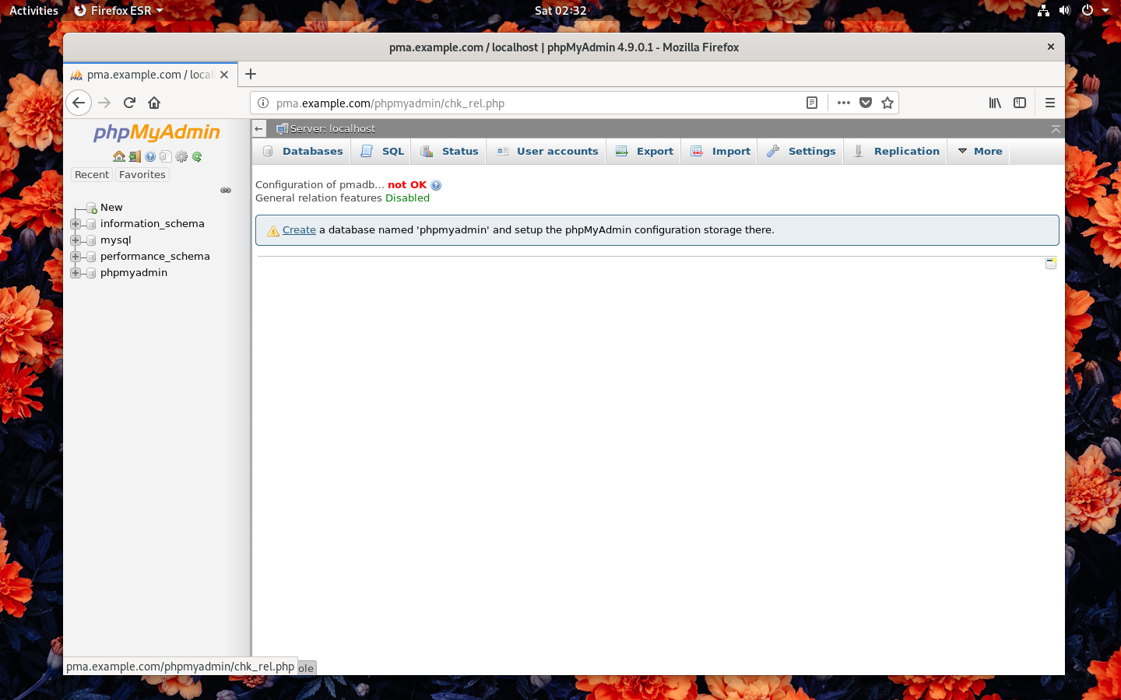Open the MySQL documentation pages icon

(x=165, y=156)
